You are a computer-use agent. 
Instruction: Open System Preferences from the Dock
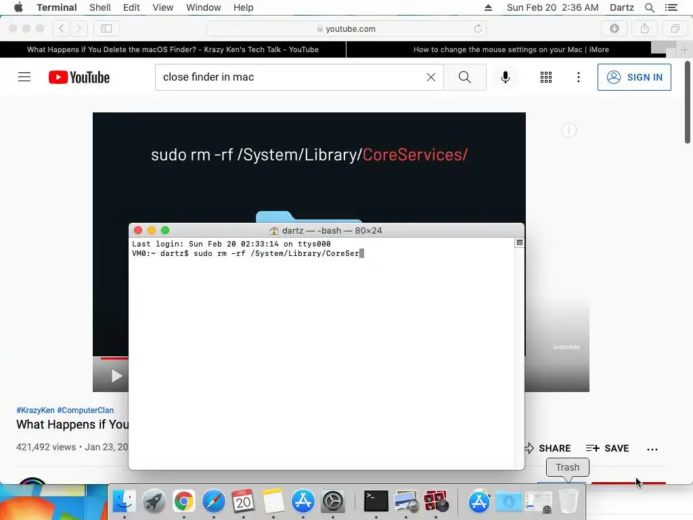(332, 502)
